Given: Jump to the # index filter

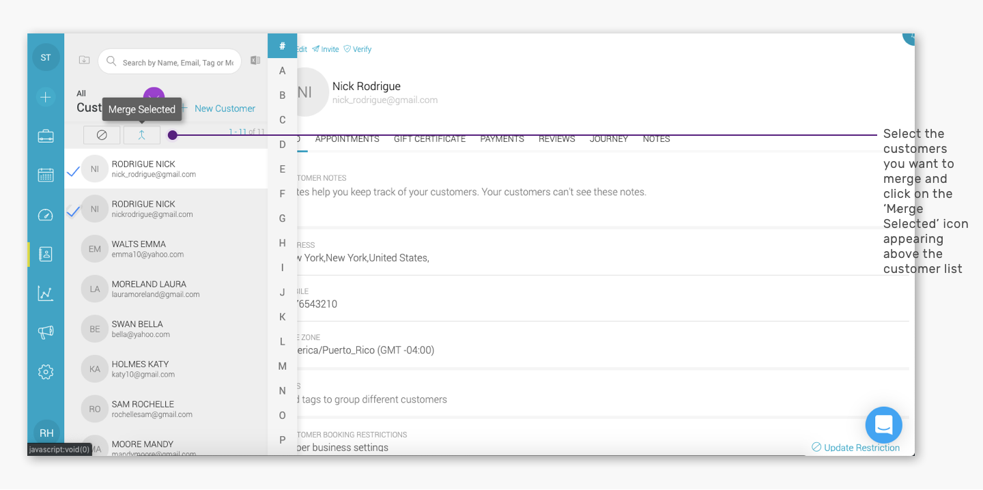Looking at the screenshot, I should 282,46.
